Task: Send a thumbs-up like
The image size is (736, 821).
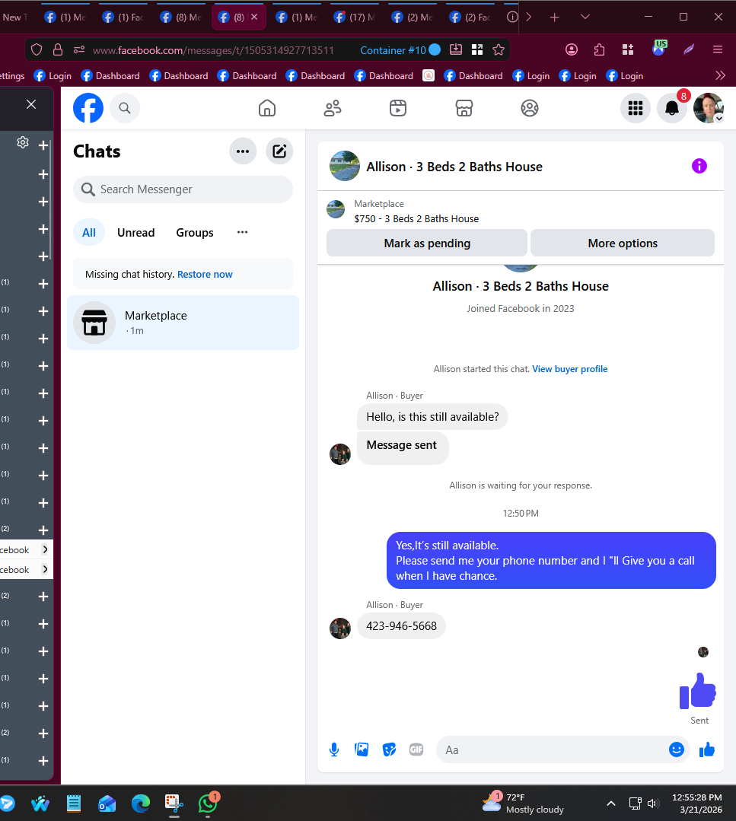Action: 706,749
